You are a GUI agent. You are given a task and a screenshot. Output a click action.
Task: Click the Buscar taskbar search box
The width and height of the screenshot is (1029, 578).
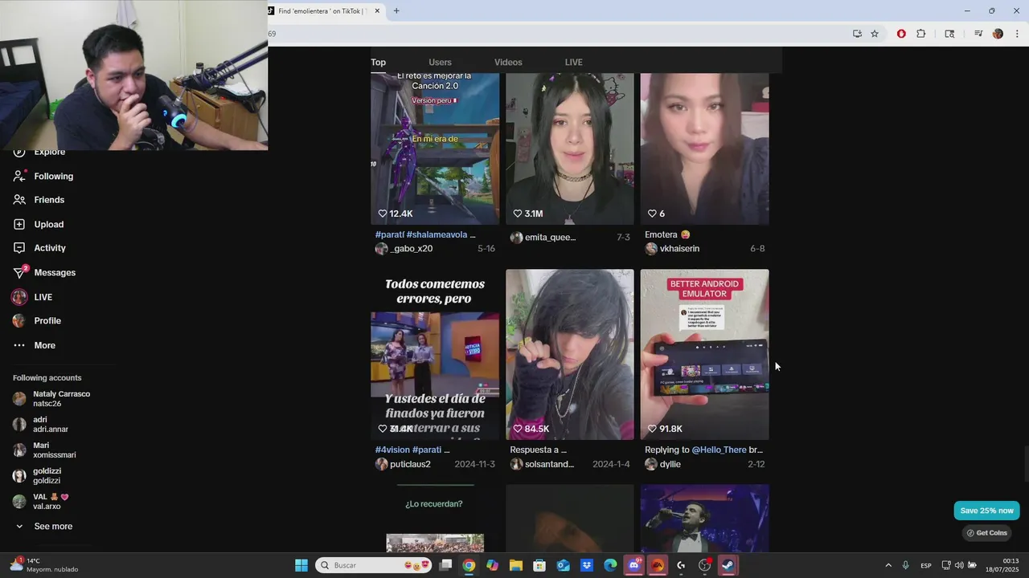373,565
